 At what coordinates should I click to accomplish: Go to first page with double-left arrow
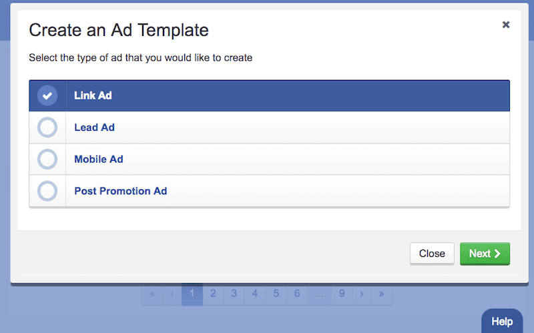click(x=153, y=293)
